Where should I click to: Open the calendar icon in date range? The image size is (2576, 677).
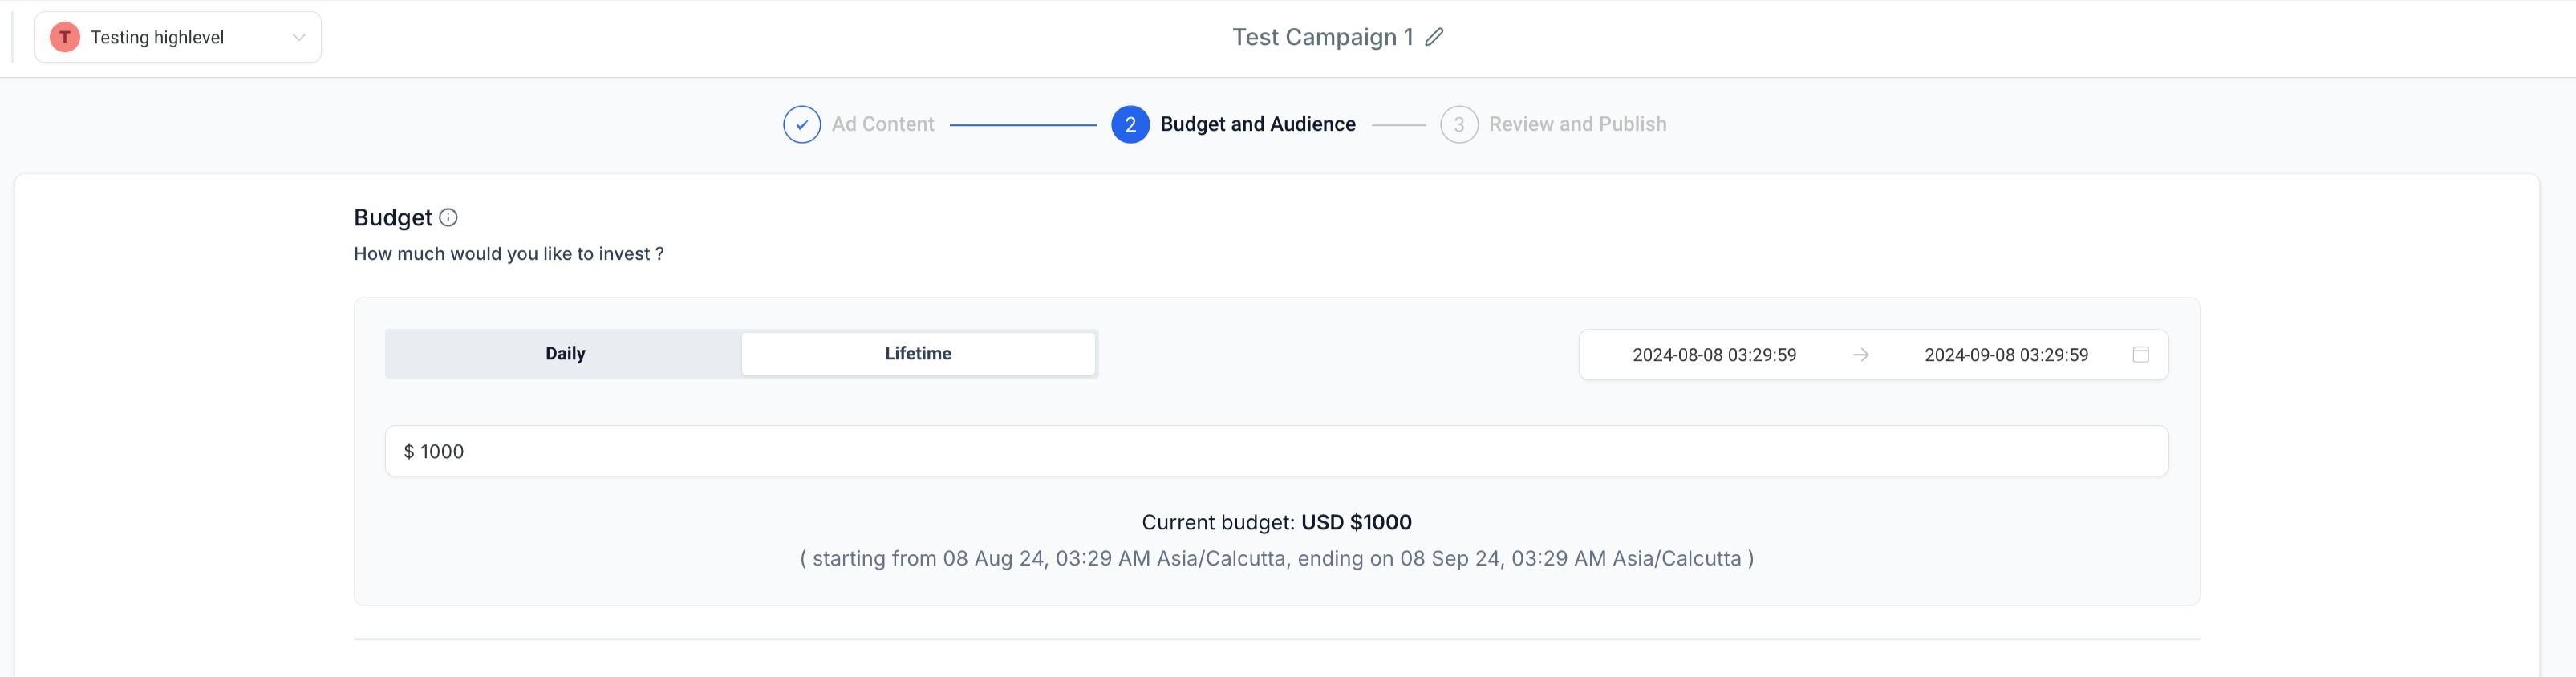pyautogui.click(x=2140, y=355)
